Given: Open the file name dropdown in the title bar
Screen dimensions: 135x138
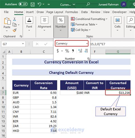Looking at the screenshot, I should click(x=74, y=5).
